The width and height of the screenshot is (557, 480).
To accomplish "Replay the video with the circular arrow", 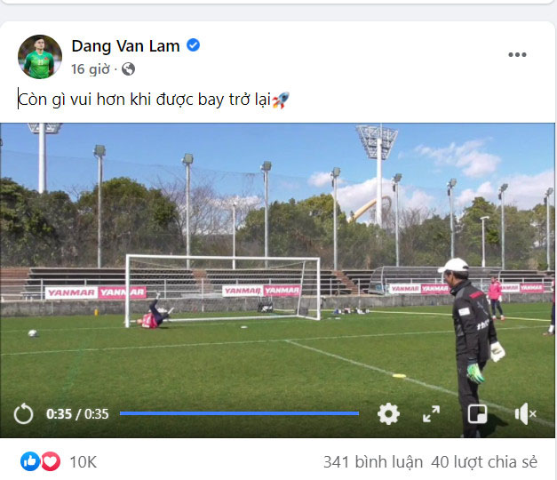I will pyautogui.click(x=23, y=414).
